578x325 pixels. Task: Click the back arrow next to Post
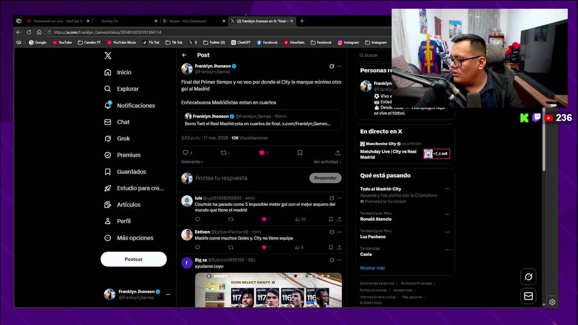pos(184,55)
